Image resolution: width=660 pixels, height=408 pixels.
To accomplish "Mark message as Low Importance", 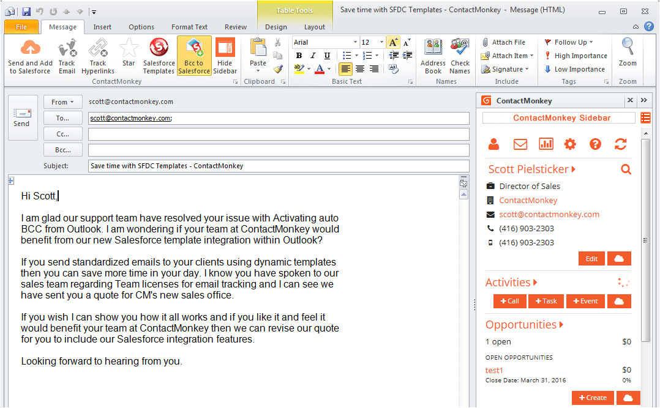I will 574,69.
